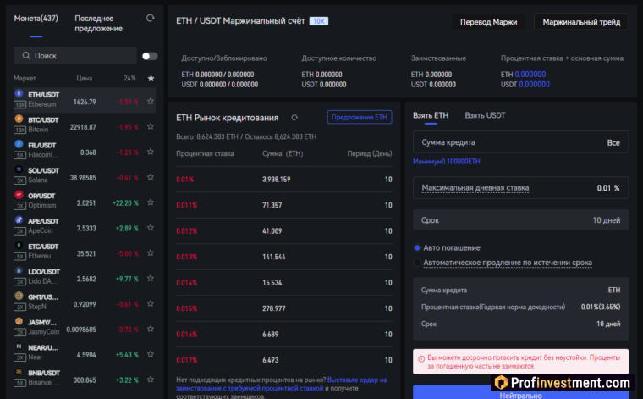The image size is (643, 399).
Task: Click the Lido DAO coin logo
Action: pyautogui.click(x=19, y=270)
